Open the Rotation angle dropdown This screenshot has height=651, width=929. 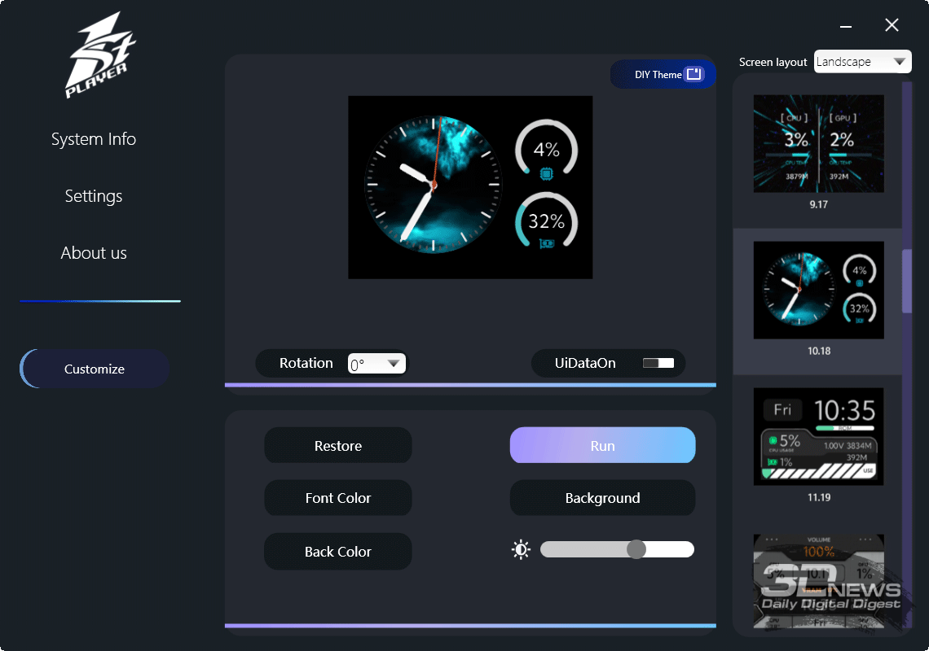(376, 364)
